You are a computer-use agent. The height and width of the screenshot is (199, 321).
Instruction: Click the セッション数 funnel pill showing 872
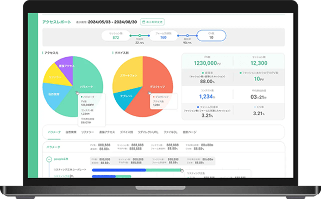click(116, 36)
